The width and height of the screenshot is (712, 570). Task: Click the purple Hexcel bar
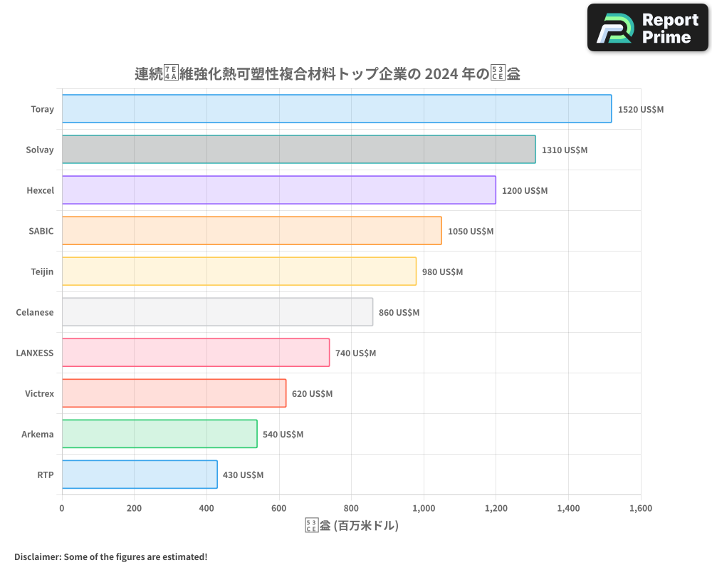point(278,190)
